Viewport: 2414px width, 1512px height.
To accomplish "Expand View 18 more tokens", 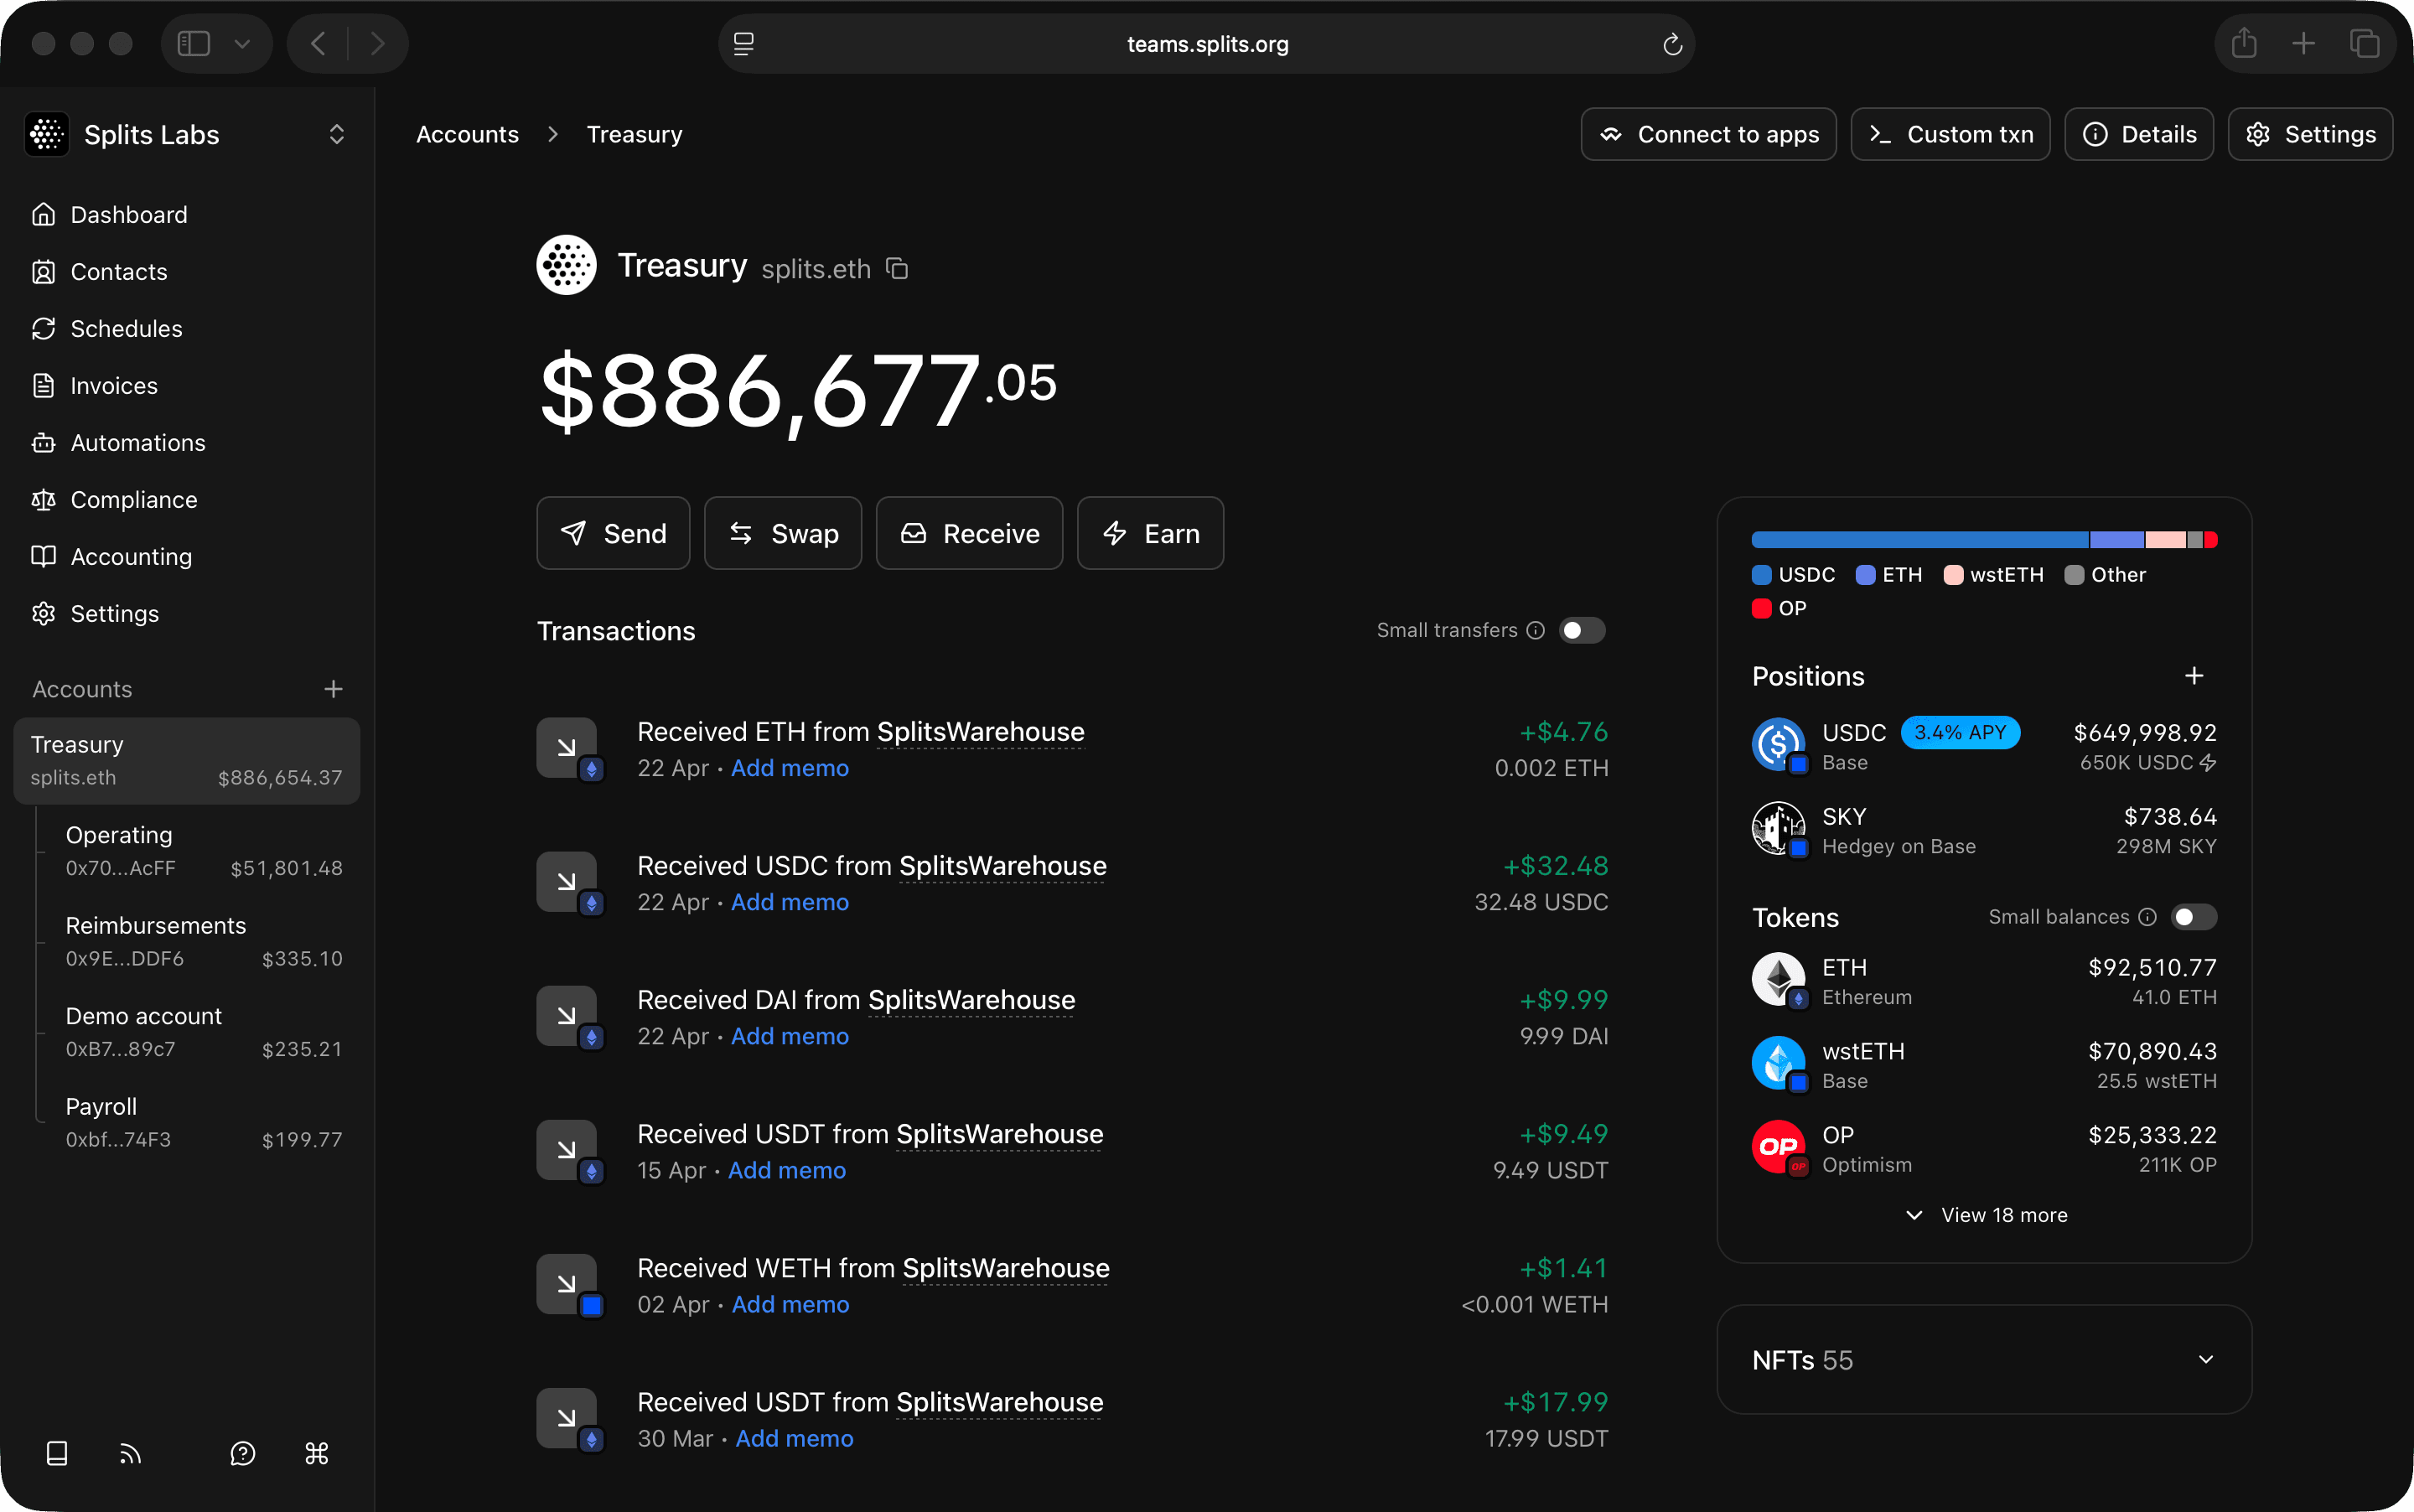I will click(x=1986, y=1215).
